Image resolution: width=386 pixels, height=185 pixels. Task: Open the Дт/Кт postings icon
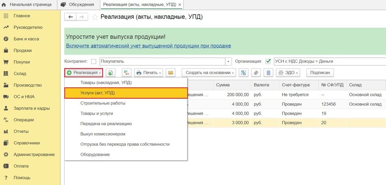126,73
